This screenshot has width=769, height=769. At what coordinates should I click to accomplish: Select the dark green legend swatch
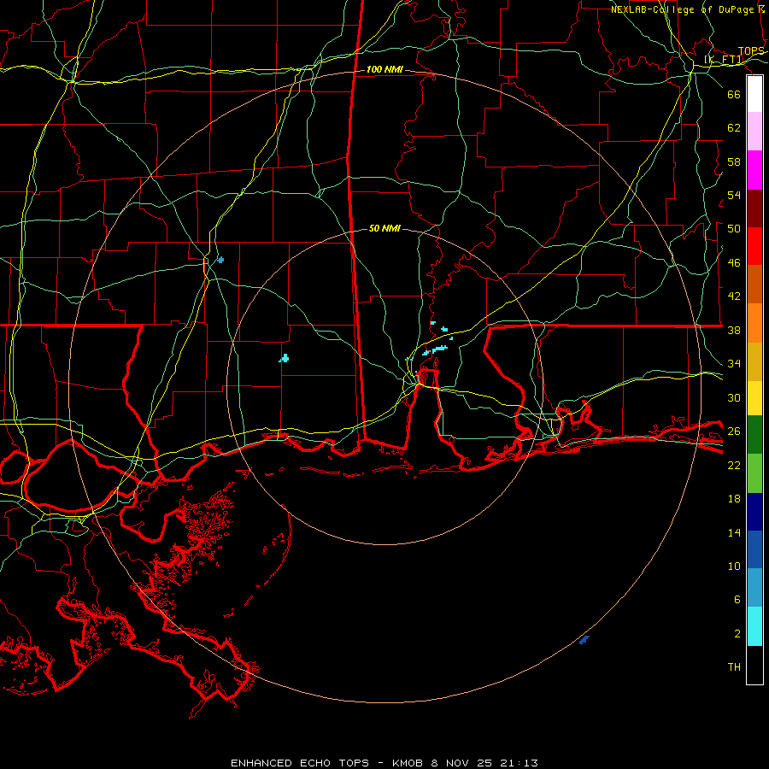tap(754, 435)
